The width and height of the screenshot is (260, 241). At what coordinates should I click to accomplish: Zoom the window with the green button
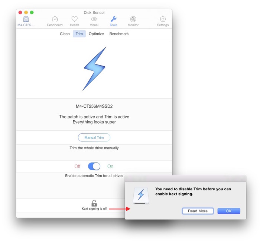[32, 12]
